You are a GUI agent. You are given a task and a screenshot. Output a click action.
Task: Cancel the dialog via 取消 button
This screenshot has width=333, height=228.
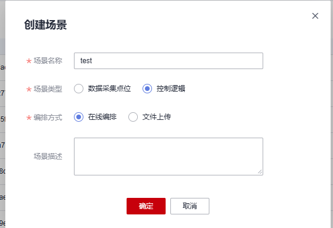click(190, 206)
